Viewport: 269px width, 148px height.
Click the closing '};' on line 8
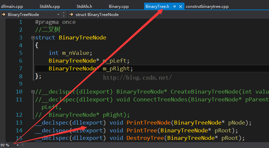tap(38, 76)
